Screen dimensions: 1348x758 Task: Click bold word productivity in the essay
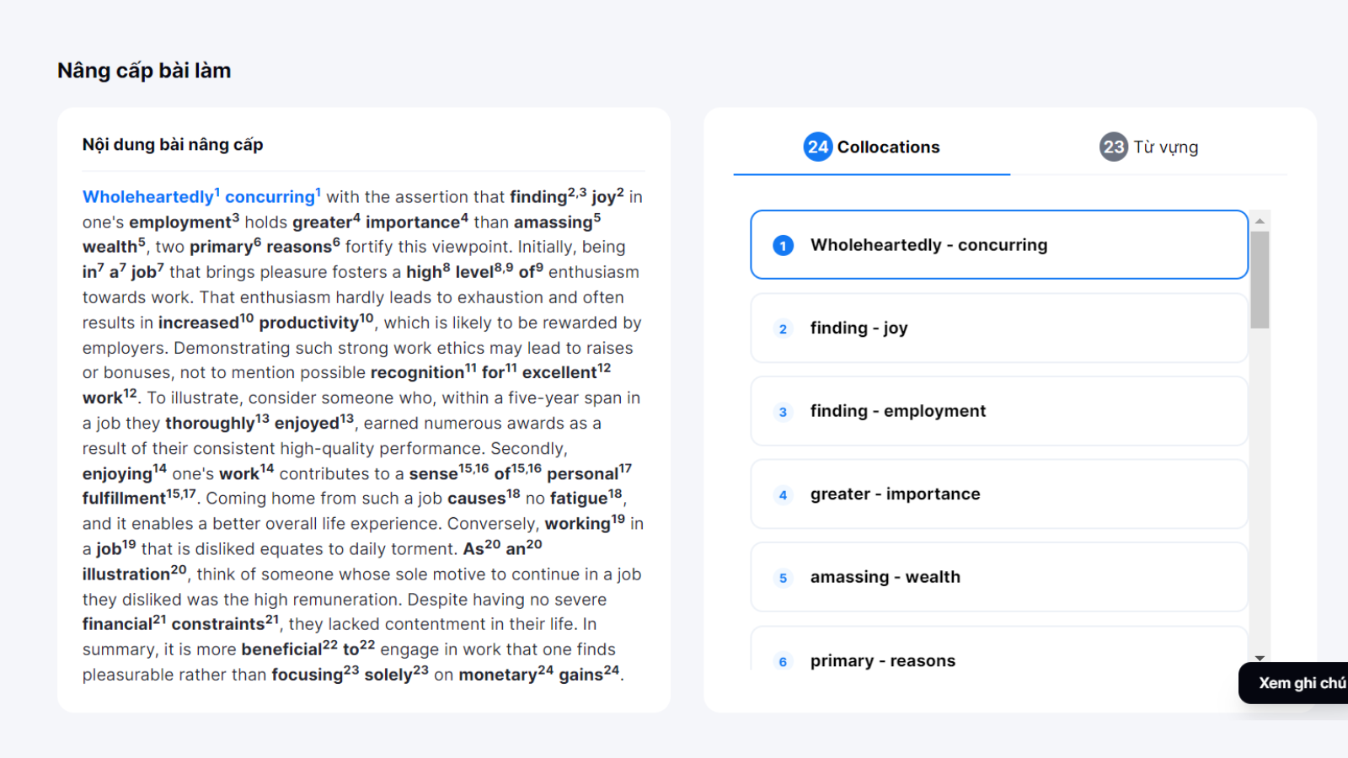point(308,323)
